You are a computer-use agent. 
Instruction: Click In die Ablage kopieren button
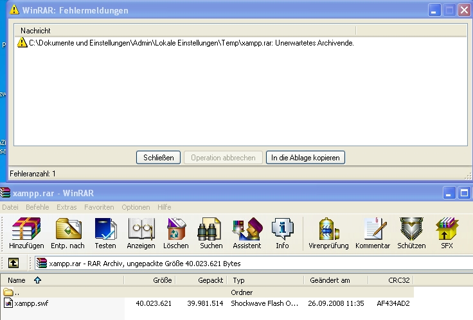(x=306, y=158)
